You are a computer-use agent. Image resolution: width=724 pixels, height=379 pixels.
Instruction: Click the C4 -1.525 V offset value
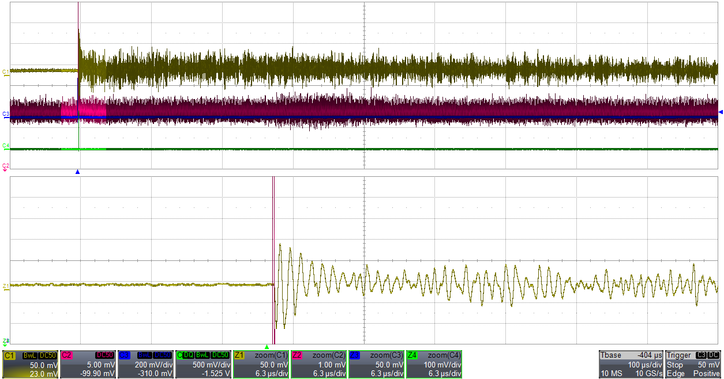click(216, 374)
